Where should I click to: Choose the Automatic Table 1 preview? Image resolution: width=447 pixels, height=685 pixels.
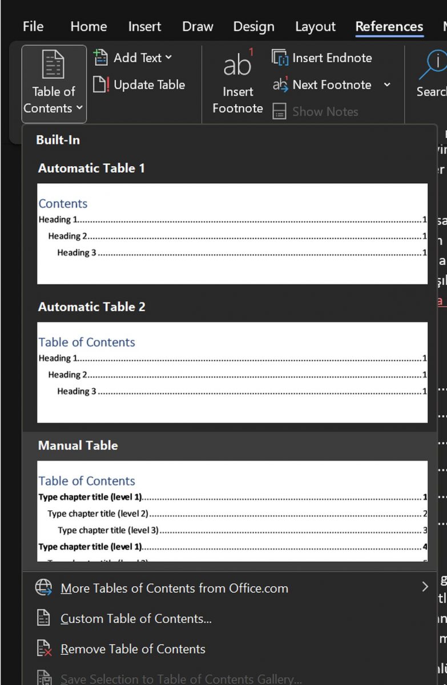pyautogui.click(x=232, y=233)
